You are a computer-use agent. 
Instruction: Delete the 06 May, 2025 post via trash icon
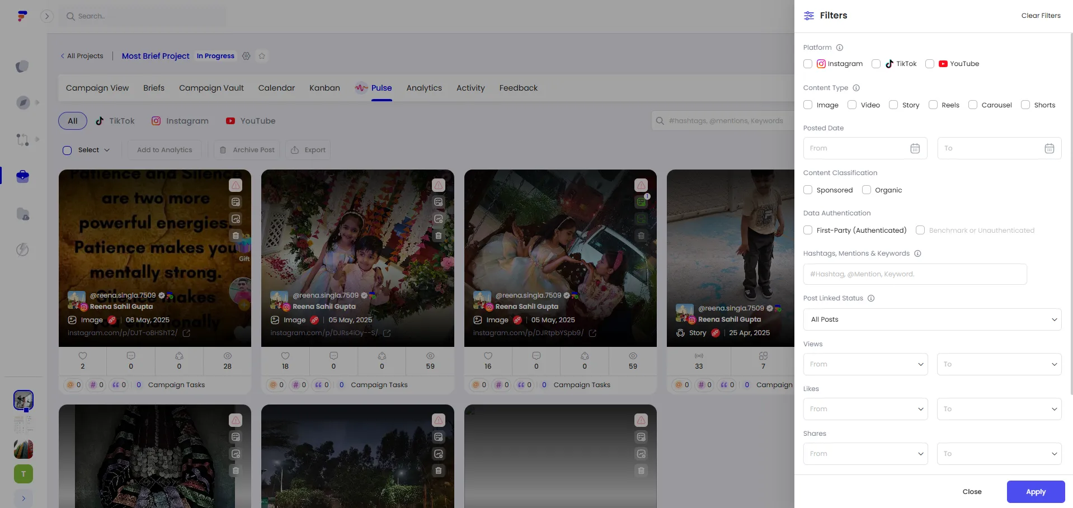[236, 236]
